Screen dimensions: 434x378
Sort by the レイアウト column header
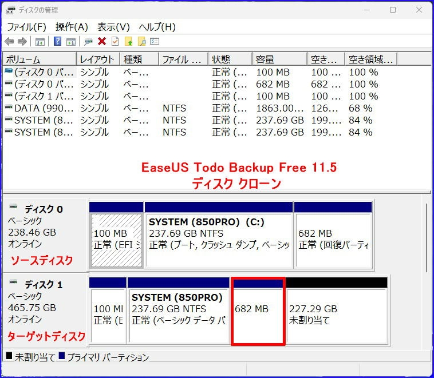tap(98, 59)
